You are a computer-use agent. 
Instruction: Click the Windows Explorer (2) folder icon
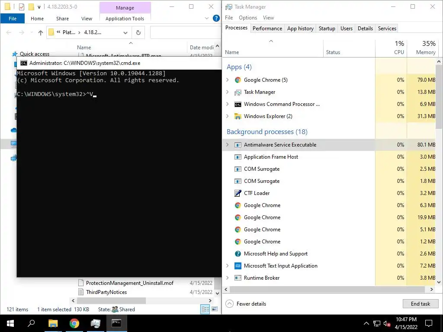pyautogui.click(x=238, y=116)
